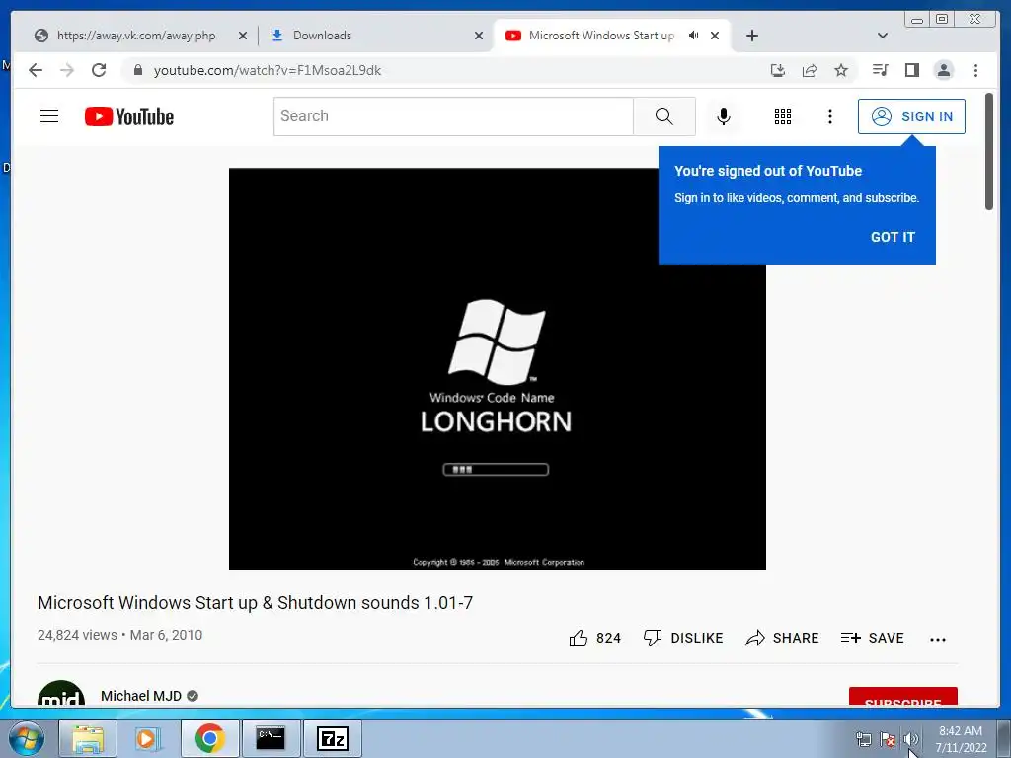This screenshot has width=1011, height=758.
Task: Close the away.vk.com tab
Action: click(x=243, y=36)
